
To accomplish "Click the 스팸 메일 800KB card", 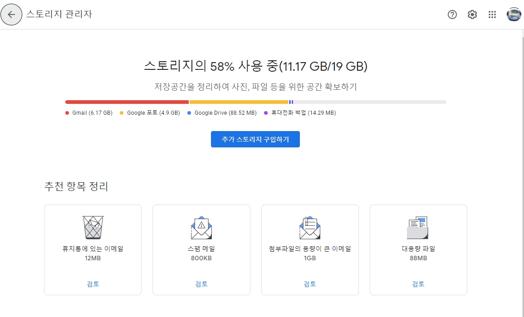I will (201, 249).
